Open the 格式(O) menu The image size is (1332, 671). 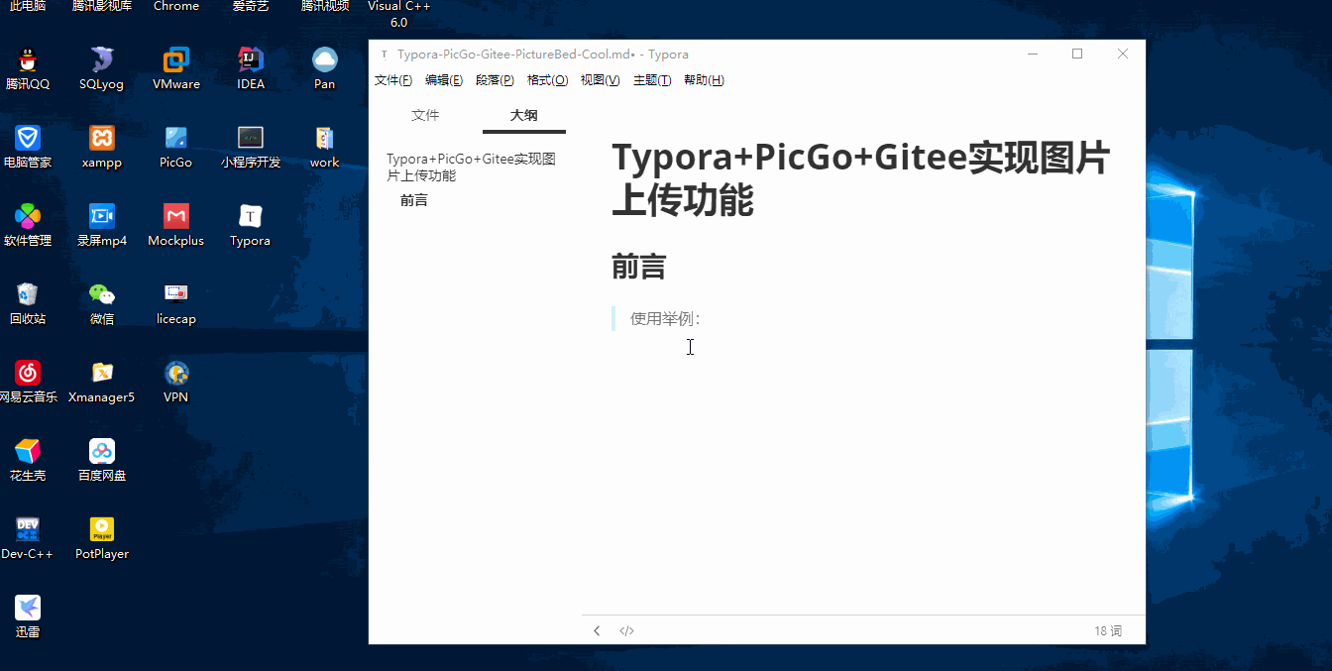548,80
